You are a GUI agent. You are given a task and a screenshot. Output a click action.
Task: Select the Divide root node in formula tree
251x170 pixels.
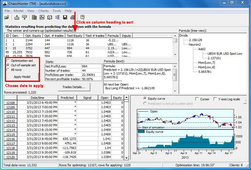click(184, 35)
